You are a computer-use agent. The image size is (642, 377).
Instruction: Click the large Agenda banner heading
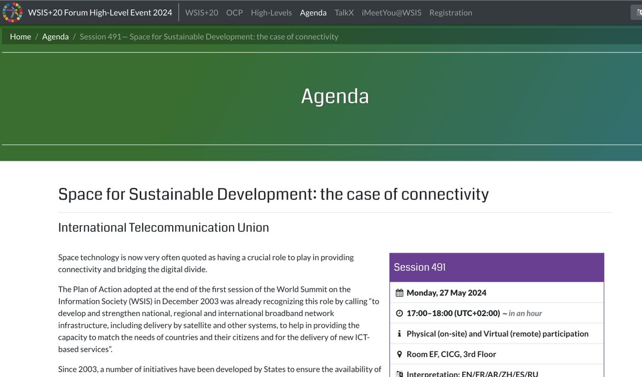coord(335,96)
